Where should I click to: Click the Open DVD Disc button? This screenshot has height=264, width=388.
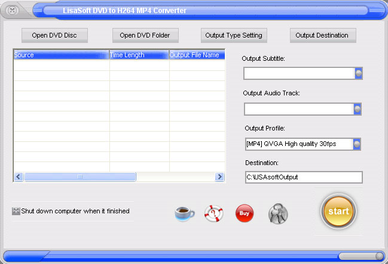pyautogui.click(x=54, y=35)
